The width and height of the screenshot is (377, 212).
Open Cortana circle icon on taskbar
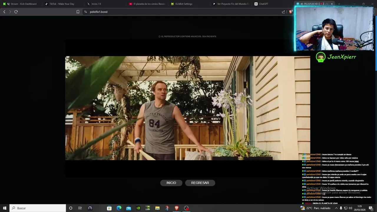pos(71,208)
